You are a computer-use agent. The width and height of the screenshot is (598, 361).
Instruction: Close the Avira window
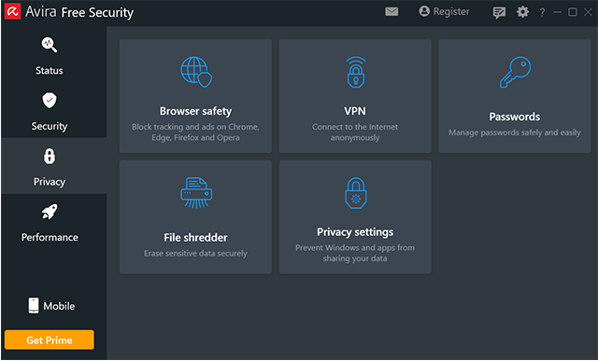588,12
